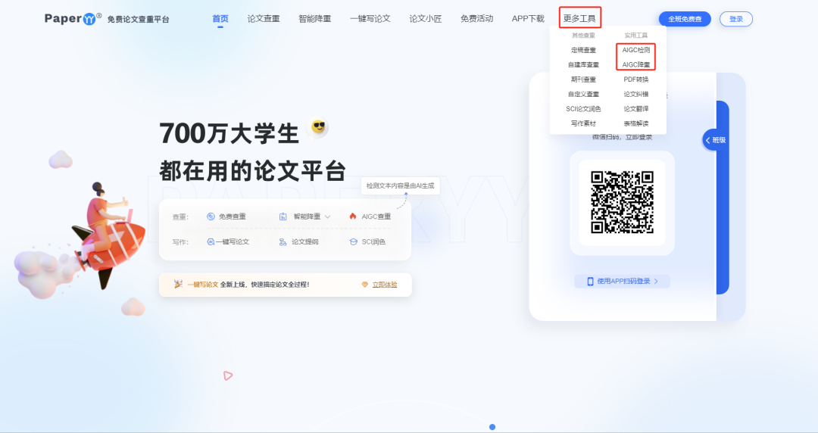Click the 智能降重 clipboard icon
818x433 pixels.
point(283,216)
